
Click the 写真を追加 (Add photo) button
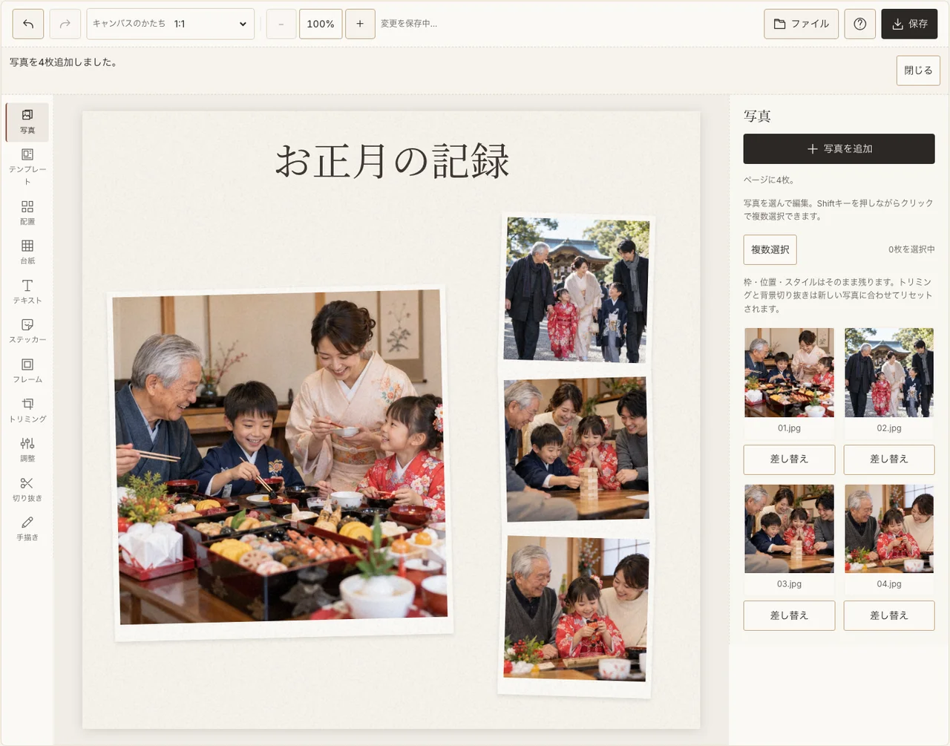pyautogui.click(x=839, y=148)
